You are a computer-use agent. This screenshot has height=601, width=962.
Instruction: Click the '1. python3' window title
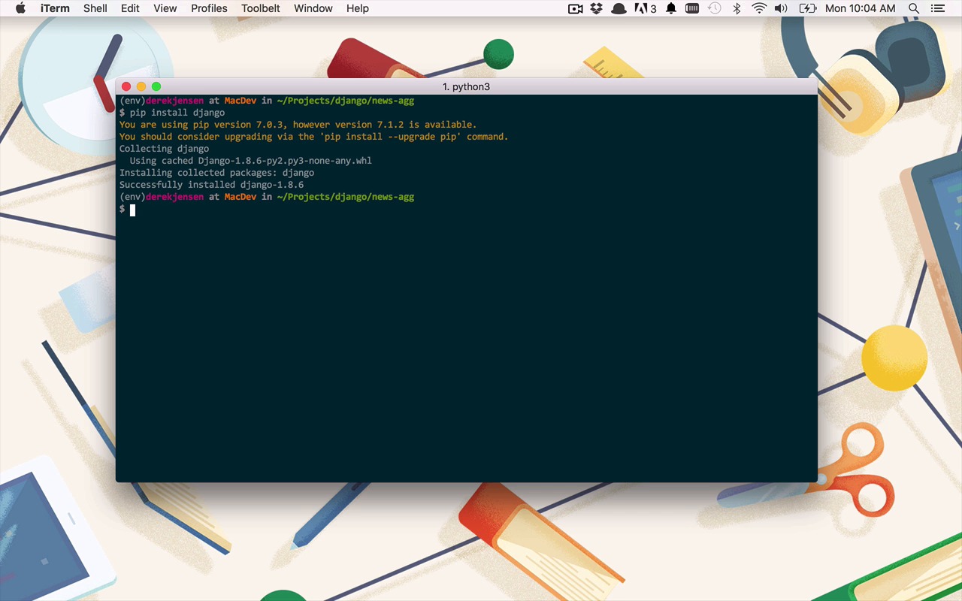pos(466,86)
